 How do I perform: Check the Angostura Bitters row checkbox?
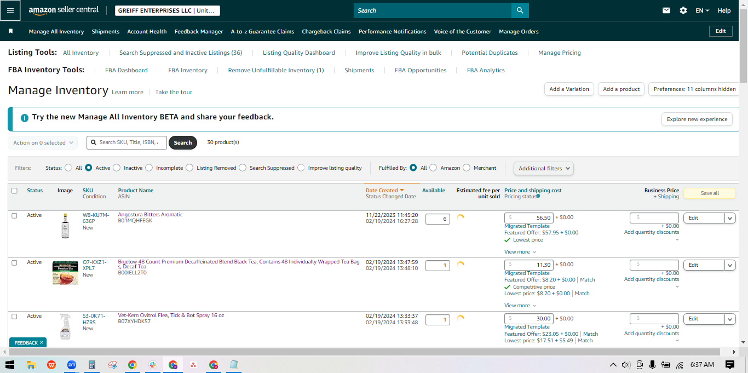pos(14,216)
